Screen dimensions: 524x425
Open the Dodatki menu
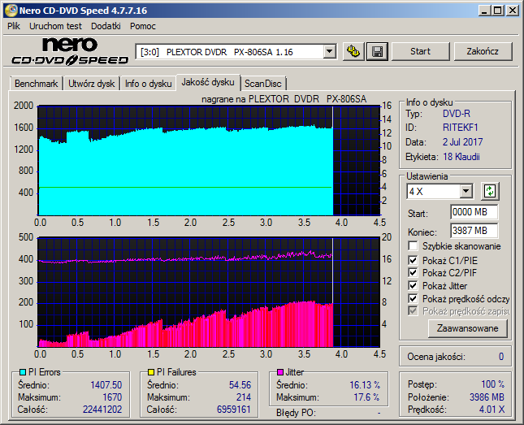[106, 26]
